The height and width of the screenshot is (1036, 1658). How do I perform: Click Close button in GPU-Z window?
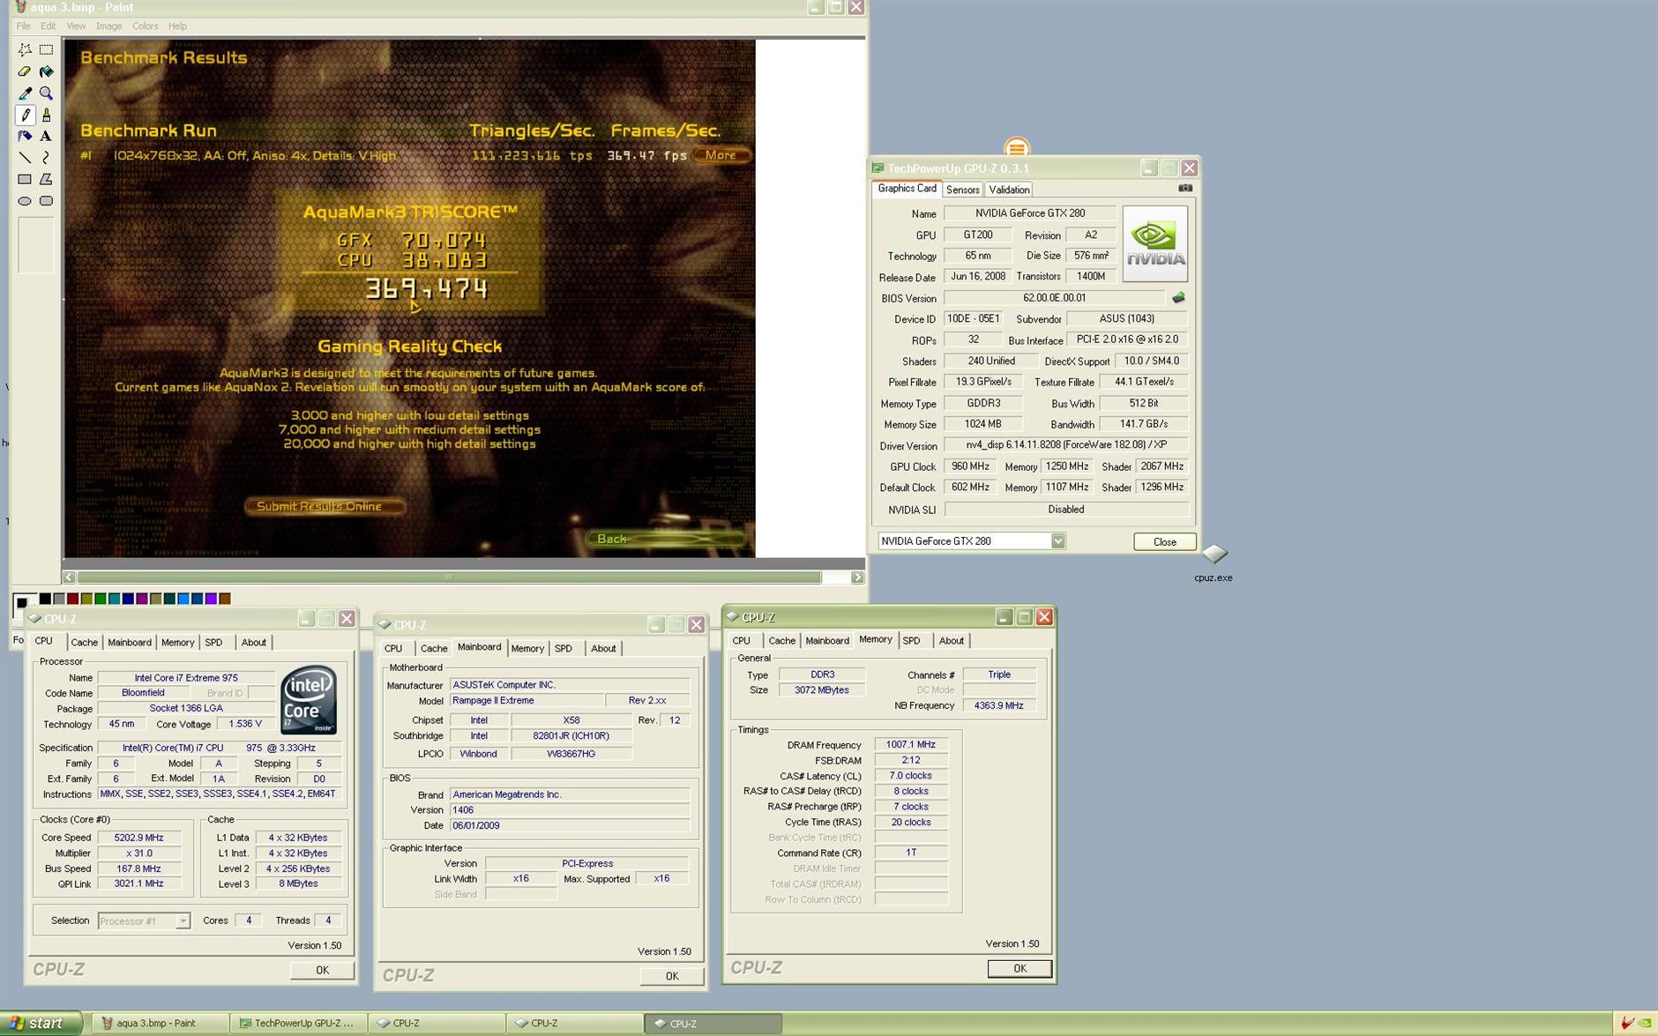click(x=1164, y=541)
